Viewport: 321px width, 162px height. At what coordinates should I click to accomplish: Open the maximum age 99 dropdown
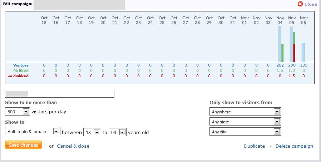[118, 132]
